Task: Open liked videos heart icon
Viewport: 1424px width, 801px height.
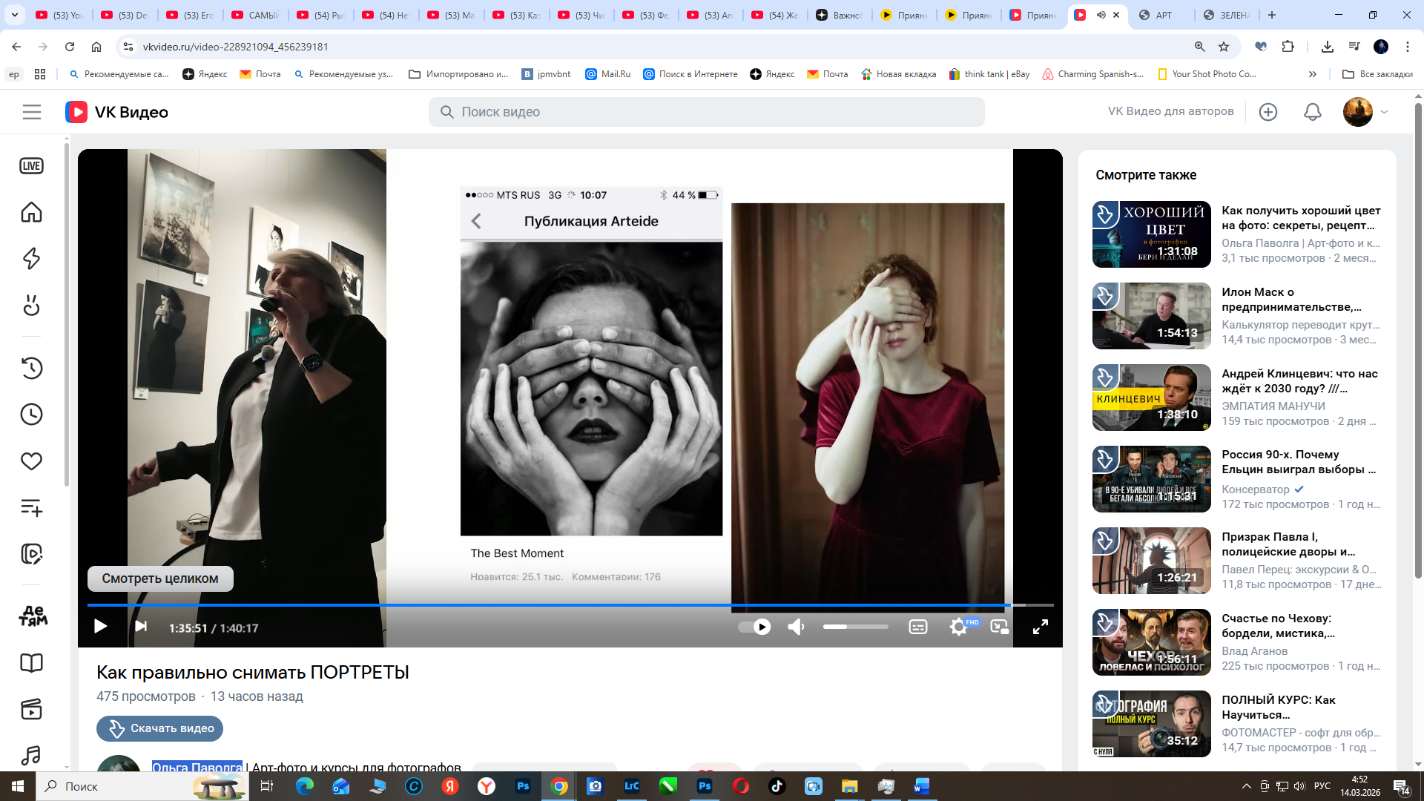Action: point(31,461)
